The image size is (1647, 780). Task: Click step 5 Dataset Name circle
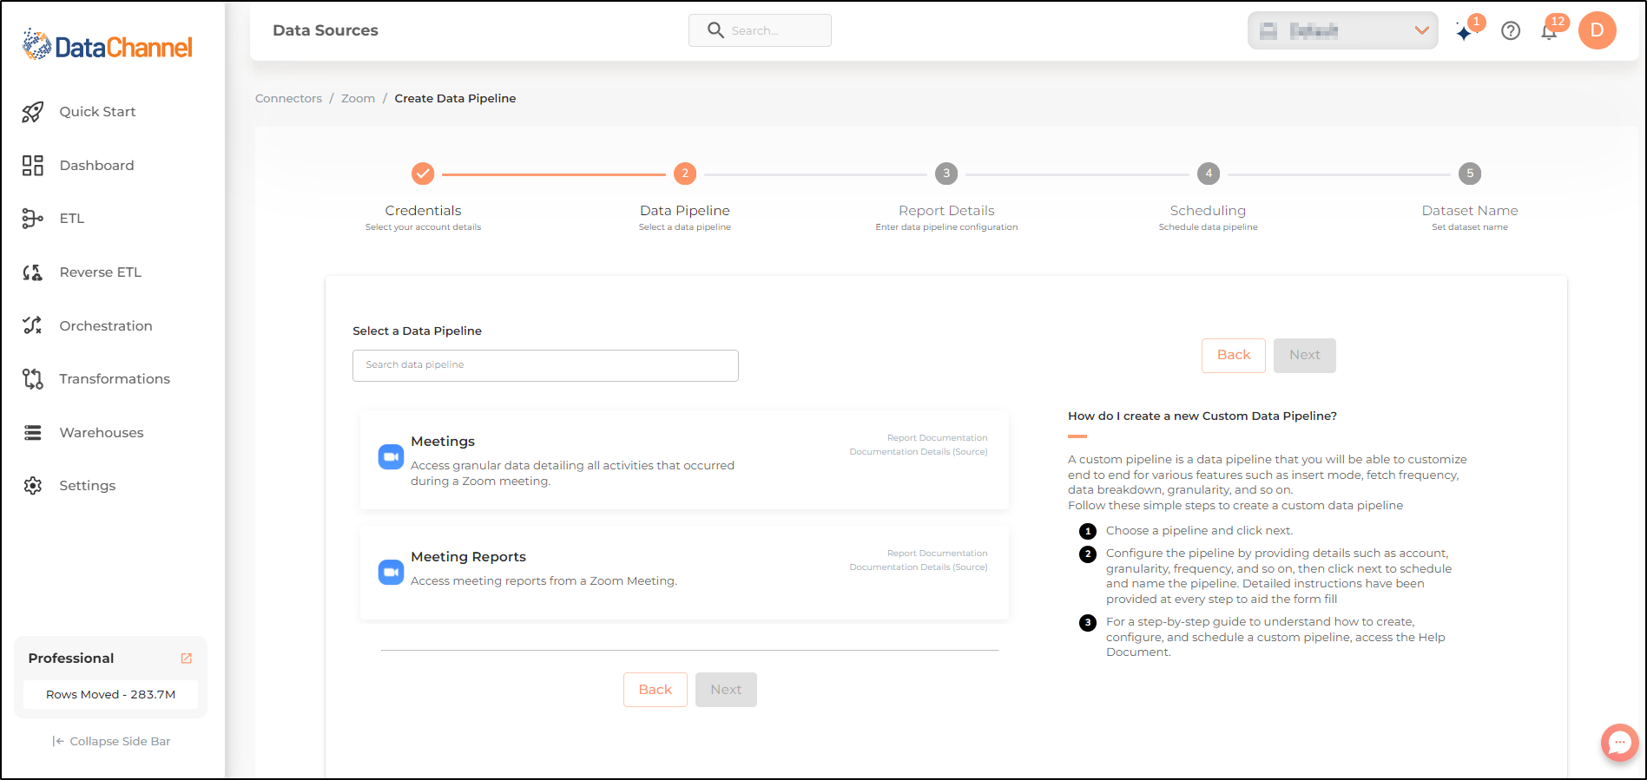1470,174
